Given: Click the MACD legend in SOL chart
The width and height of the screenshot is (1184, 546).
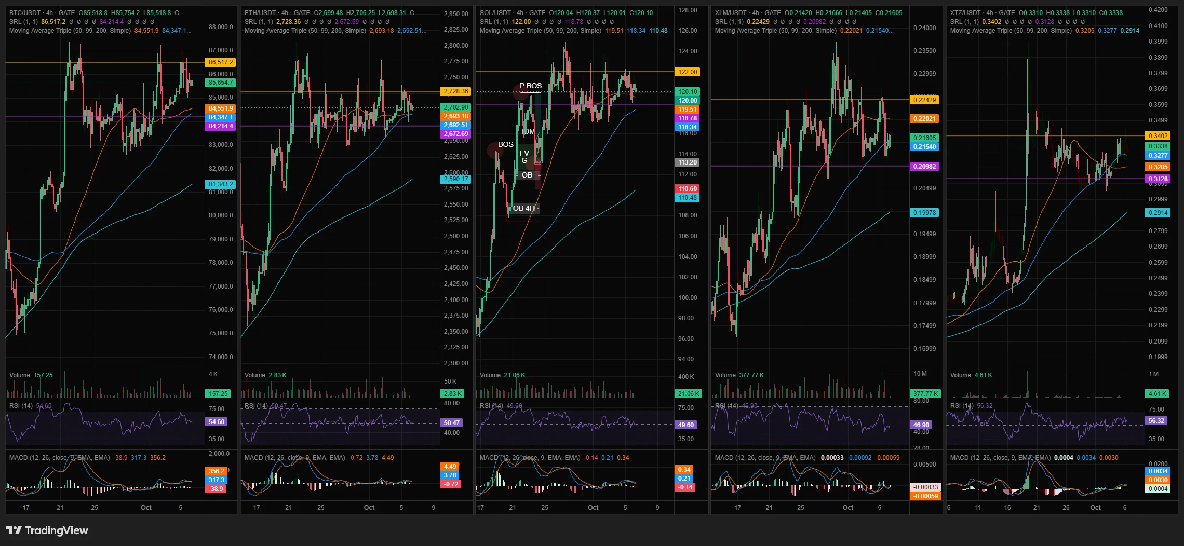Looking at the screenshot, I should 530,458.
